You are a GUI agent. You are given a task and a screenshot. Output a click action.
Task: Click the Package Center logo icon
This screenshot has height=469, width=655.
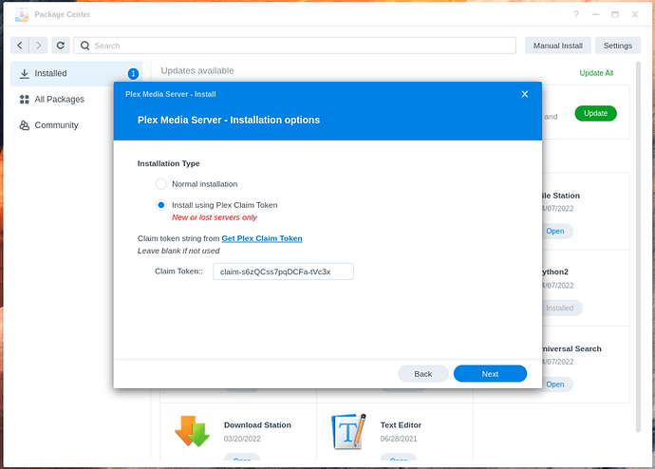tap(22, 14)
